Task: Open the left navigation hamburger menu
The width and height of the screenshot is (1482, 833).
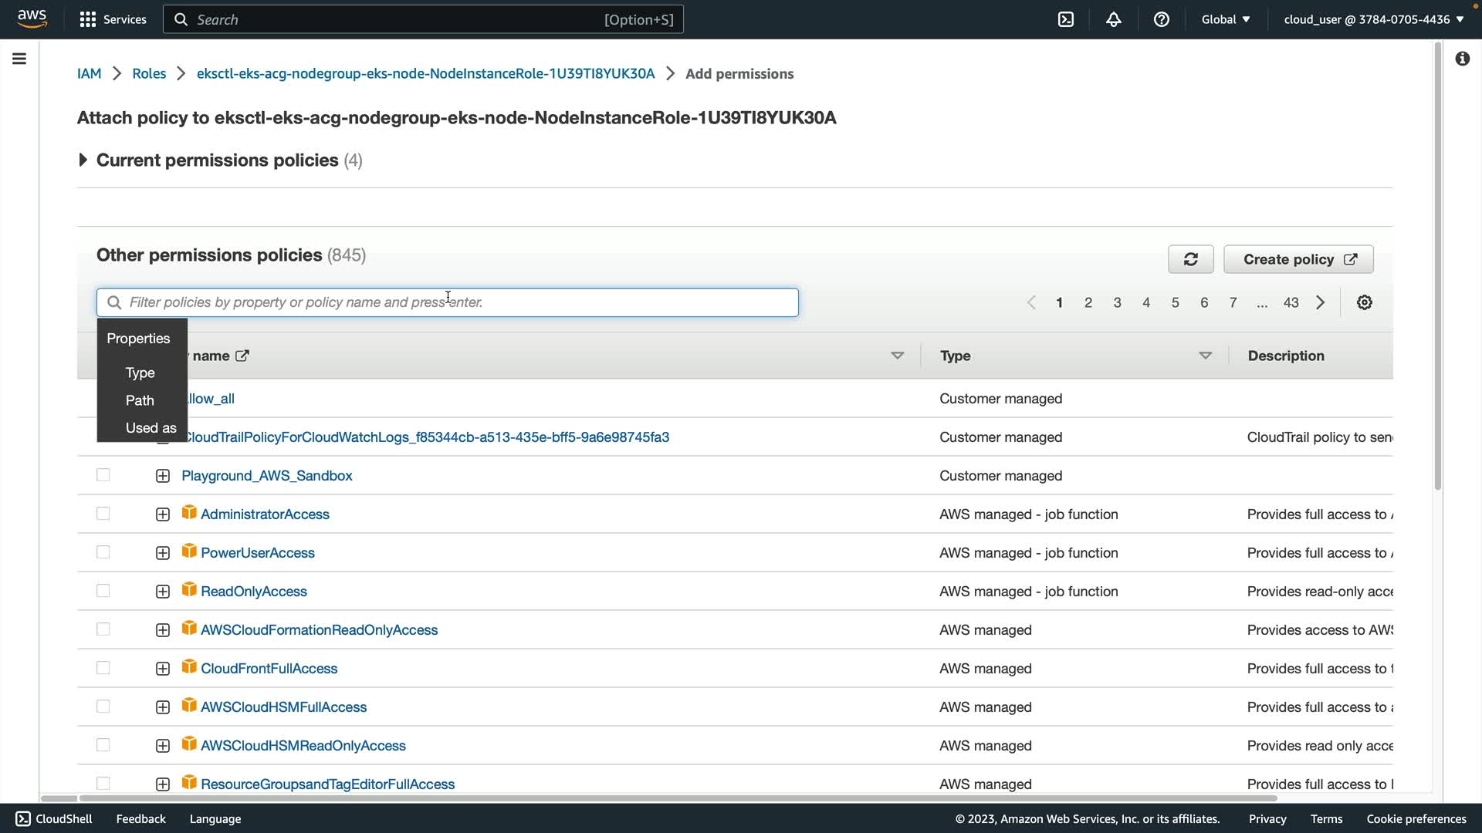Action: (x=19, y=59)
